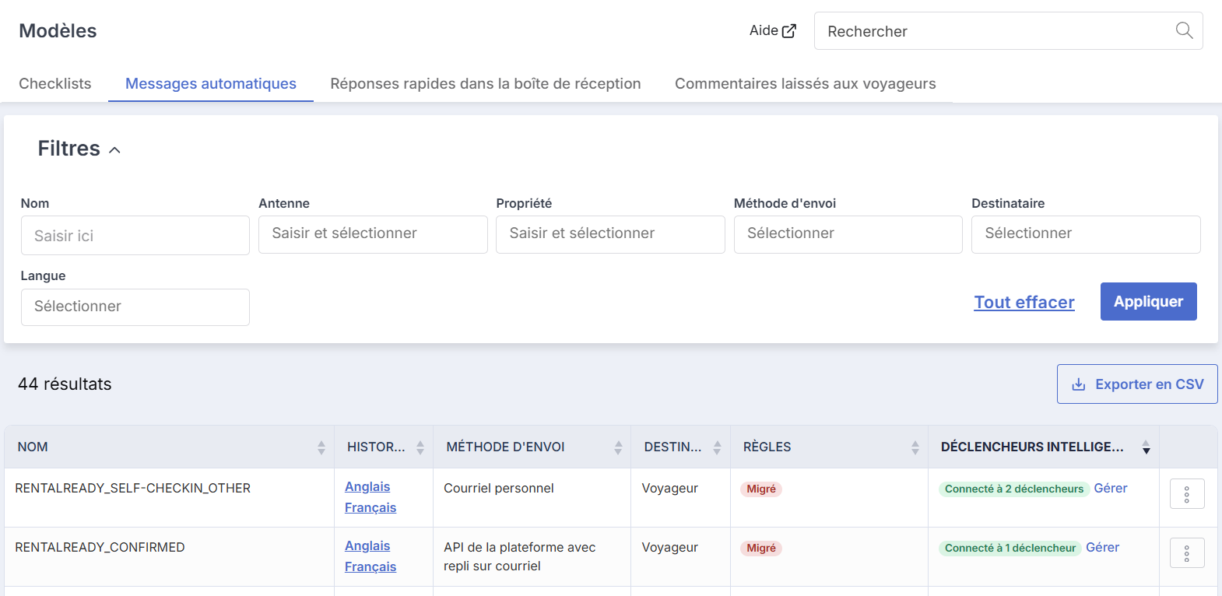Sort by HISTOR... column arrows
Image resolution: width=1222 pixels, height=596 pixels.
click(x=420, y=447)
